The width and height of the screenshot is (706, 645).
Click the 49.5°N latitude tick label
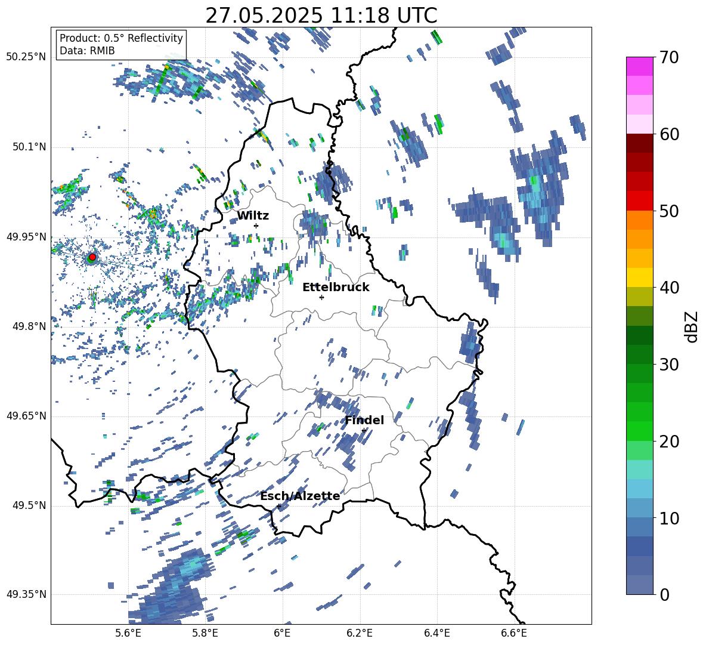[x=29, y=505]
